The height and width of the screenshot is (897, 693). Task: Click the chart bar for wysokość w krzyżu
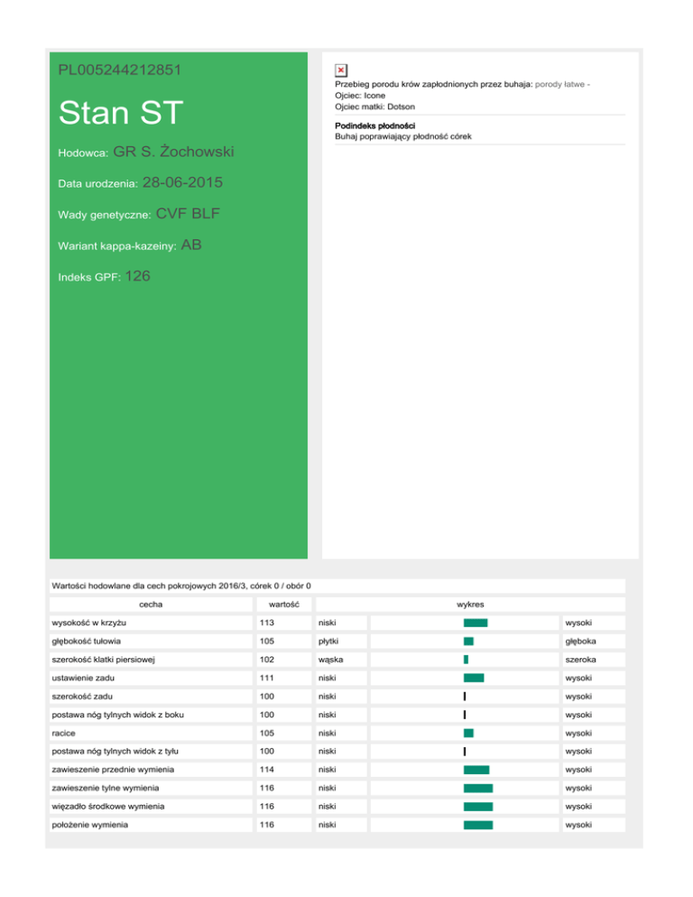tap(475, 623)
